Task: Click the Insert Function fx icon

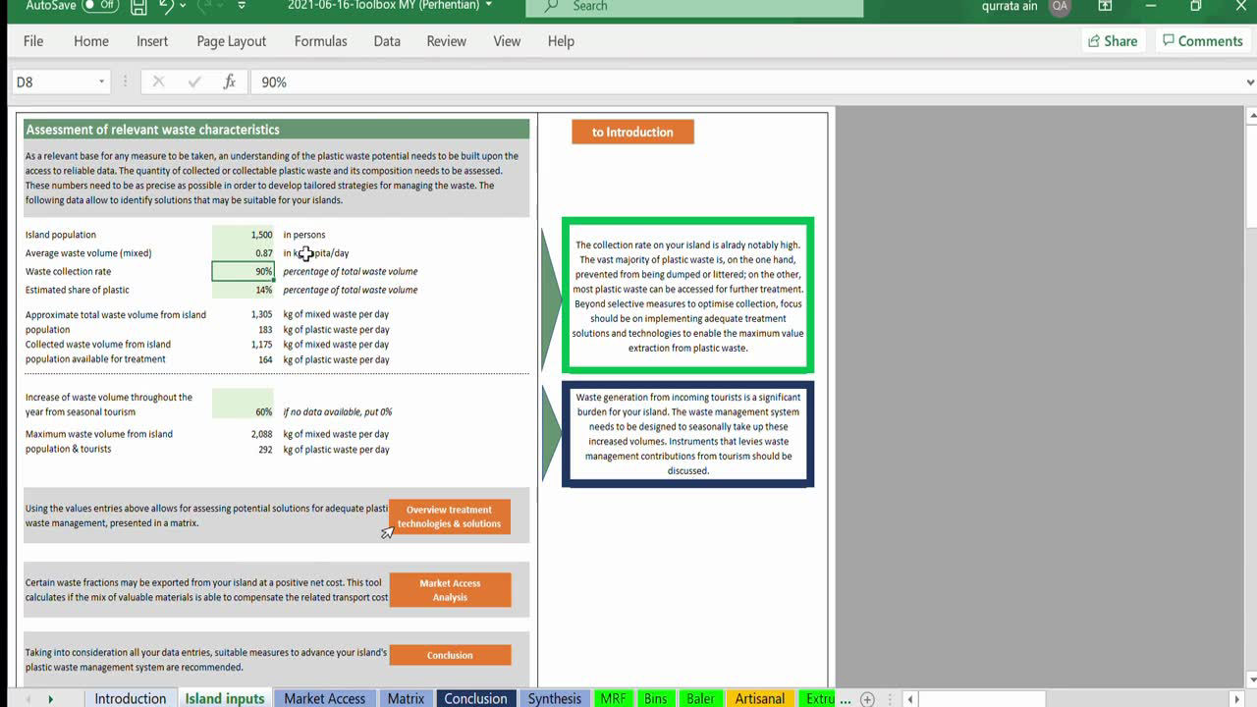Action: point(229,82)
